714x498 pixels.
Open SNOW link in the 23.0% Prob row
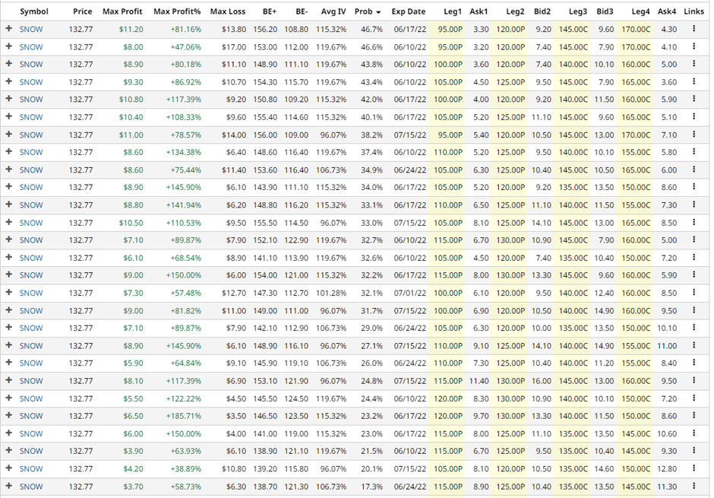31,434
